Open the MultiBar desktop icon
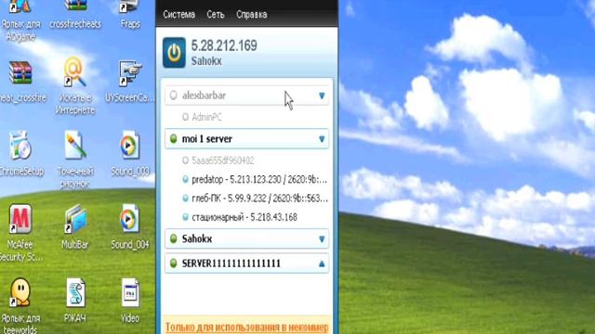The image size is (595, 334). 75,227
